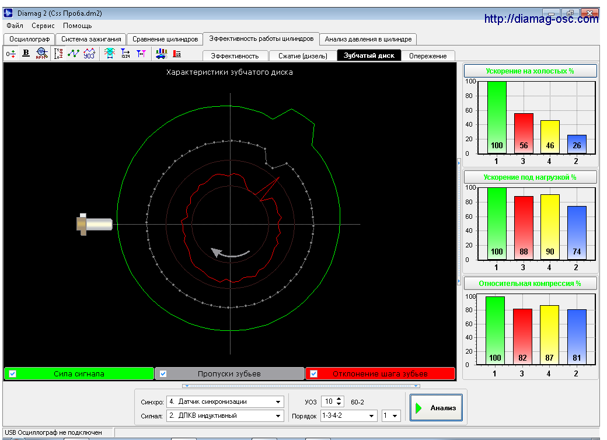Viewport: 607px width, 440px height.
Task: Toggle the Отклонение шага зубьев checkbox
Action: point(314,374)
